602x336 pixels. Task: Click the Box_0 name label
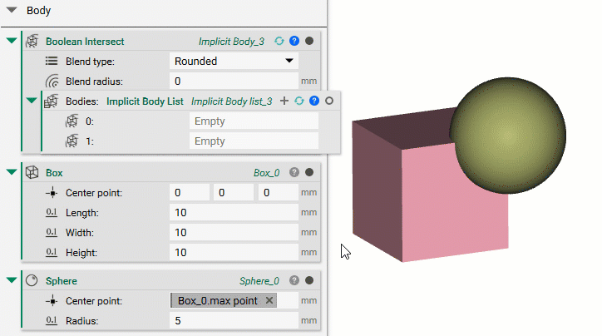[x=266, y=173]
